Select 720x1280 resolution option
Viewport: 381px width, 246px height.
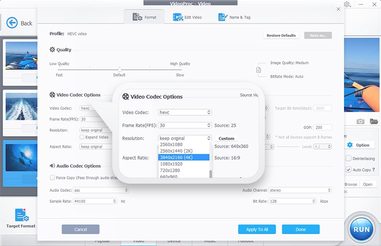(184, 171)
